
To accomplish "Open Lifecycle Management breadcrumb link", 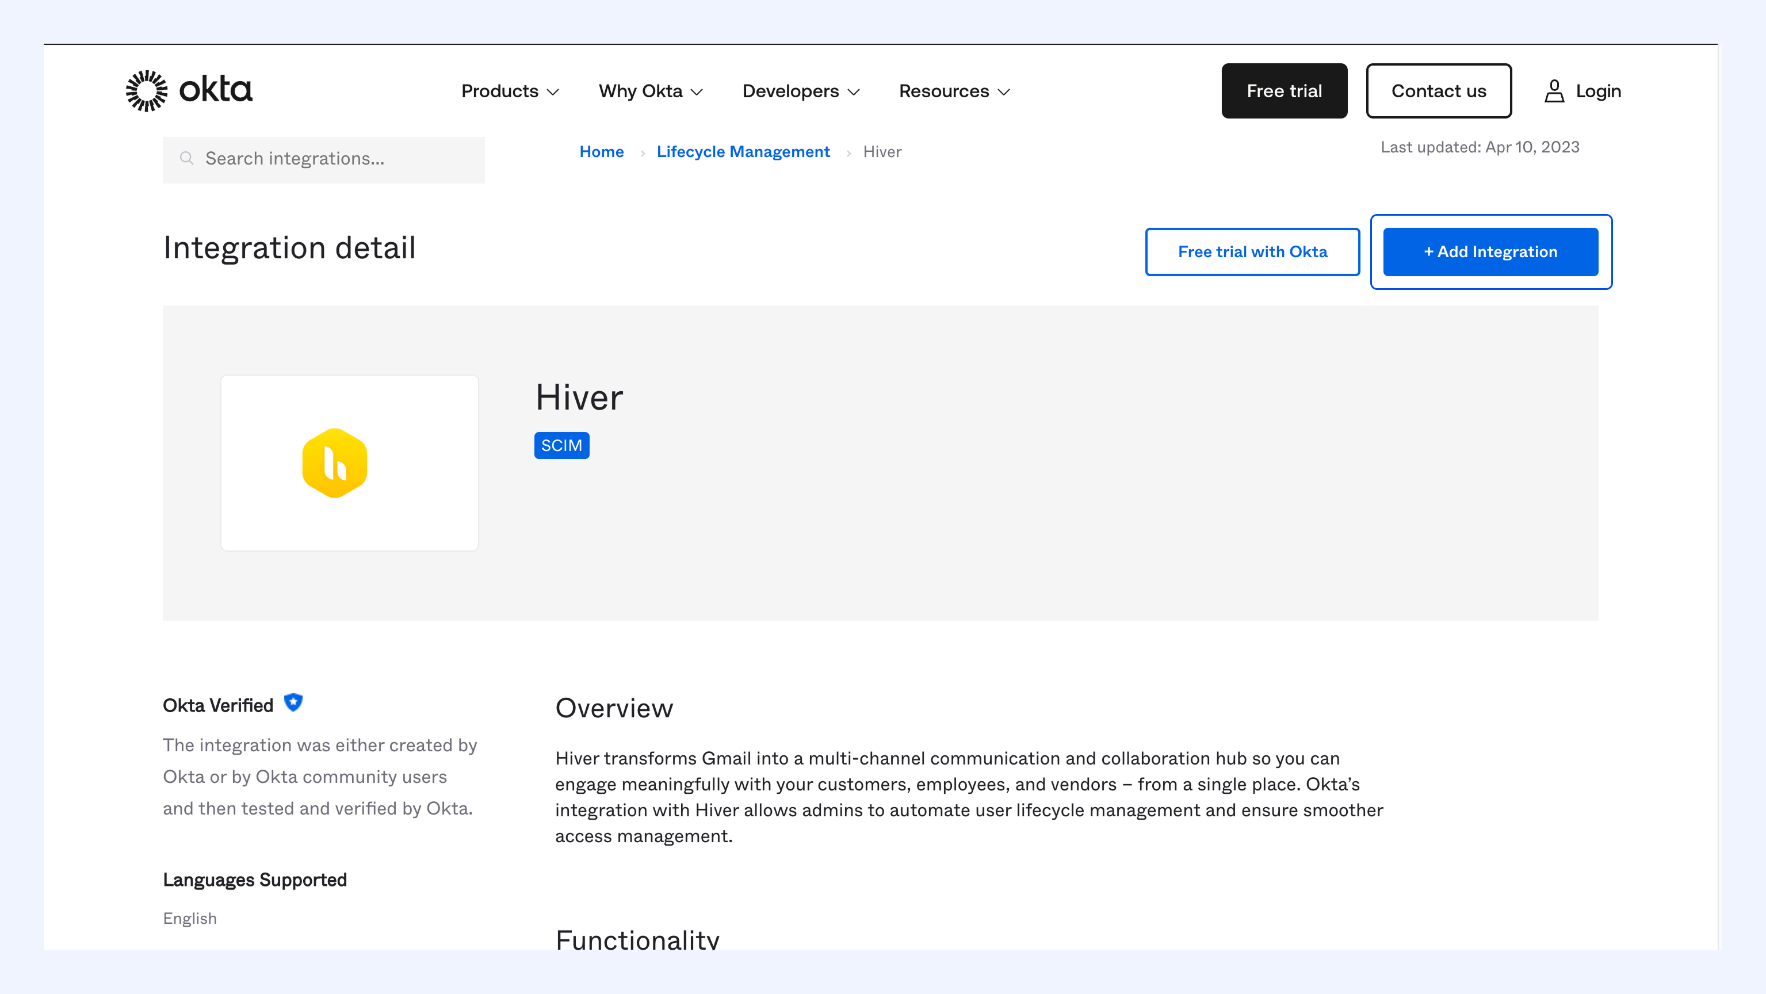I will (x=743, y=151).
